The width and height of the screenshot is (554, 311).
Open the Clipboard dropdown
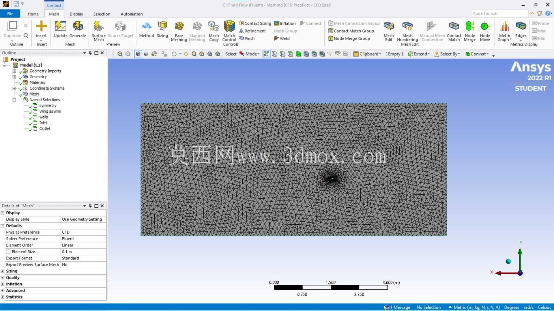coord(367,54)
